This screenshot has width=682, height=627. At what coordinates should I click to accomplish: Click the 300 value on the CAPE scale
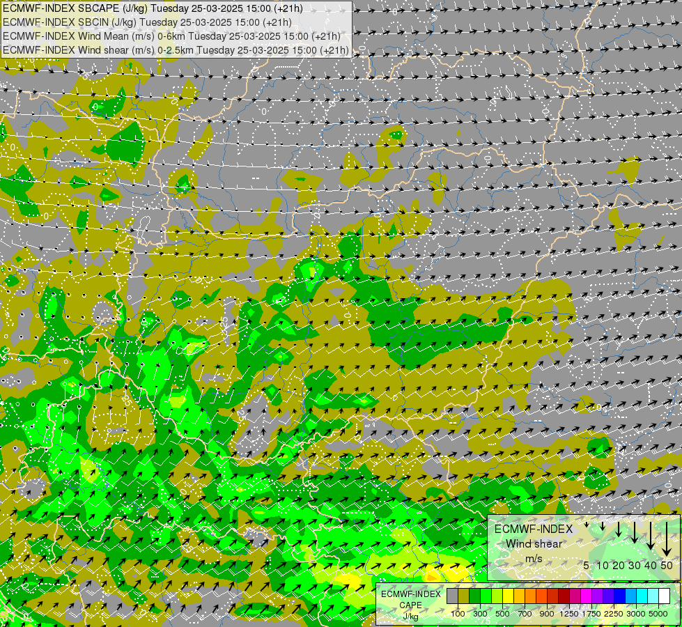(480, 614)
